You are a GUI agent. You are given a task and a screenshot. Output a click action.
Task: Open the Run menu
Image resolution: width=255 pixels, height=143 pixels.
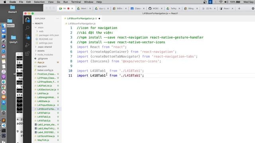65,2
